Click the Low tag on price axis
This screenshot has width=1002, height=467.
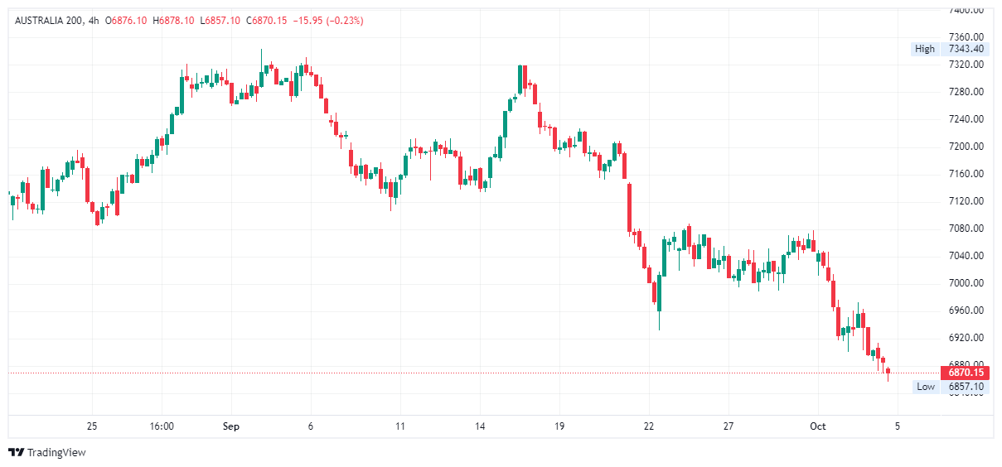(926, 387)
